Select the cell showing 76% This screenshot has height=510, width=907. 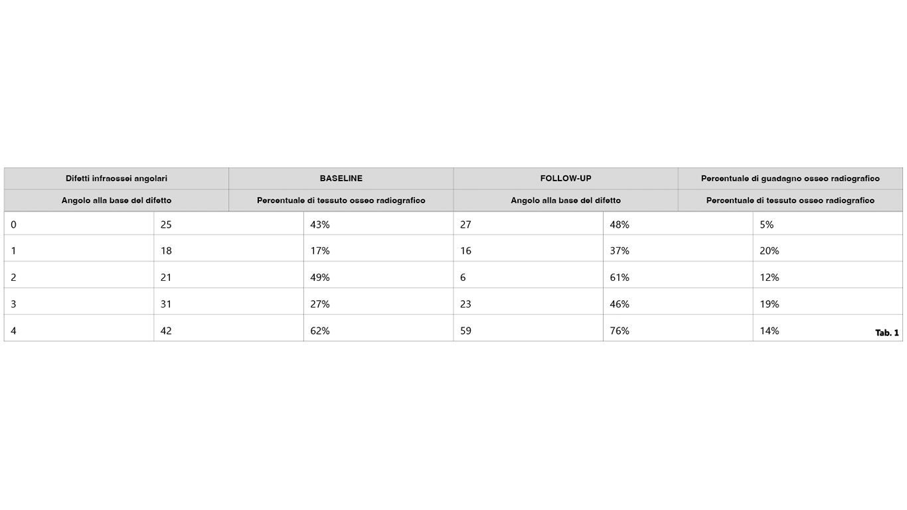[x=678, y=331]
